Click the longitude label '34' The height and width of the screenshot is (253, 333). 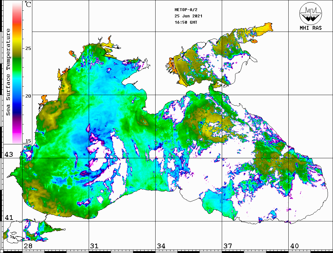(161, 246)
